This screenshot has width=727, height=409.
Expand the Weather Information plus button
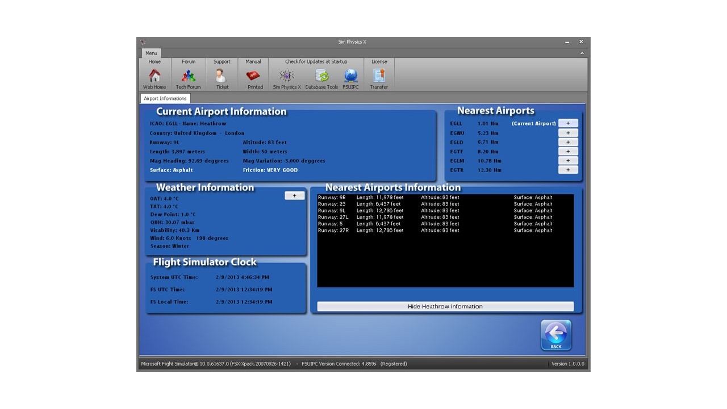pyautogui.click(x=294, y=195)
